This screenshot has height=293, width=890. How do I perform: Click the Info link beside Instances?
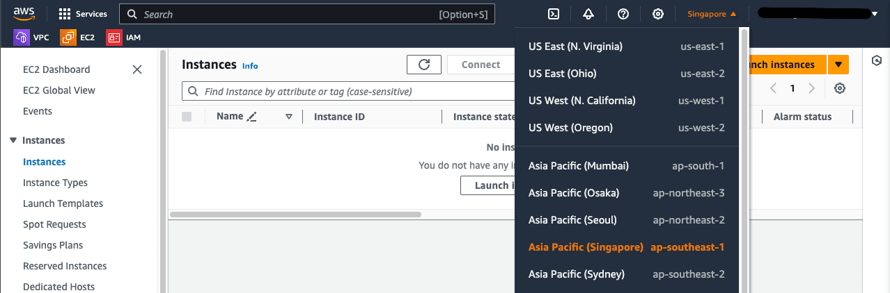click(x=250, y=66)
